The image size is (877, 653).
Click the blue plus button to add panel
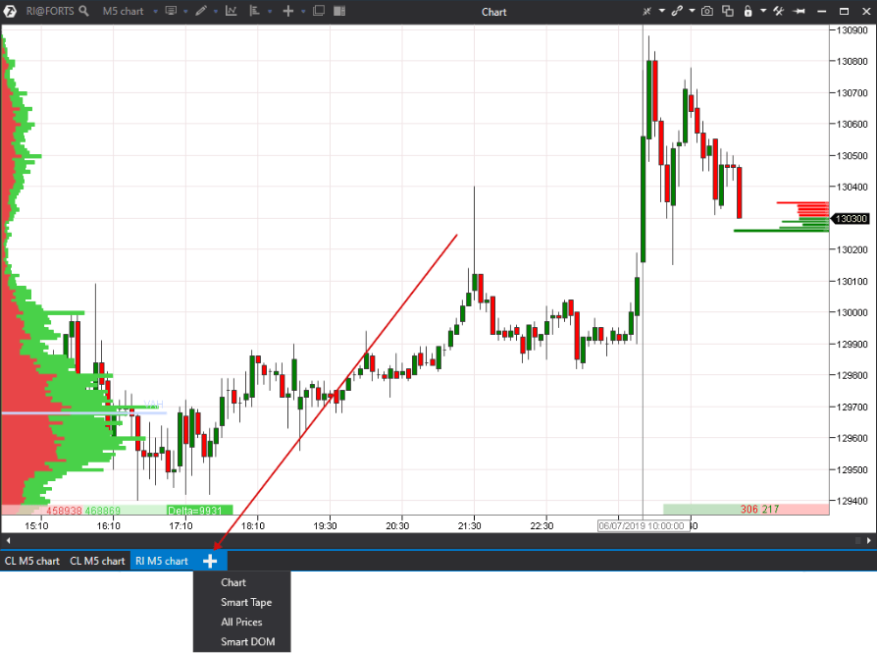(210, 560)
